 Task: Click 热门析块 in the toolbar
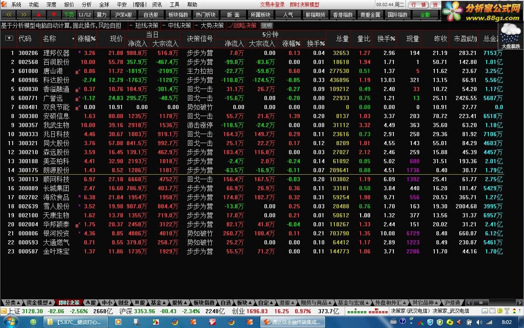(x=206, y=14)
